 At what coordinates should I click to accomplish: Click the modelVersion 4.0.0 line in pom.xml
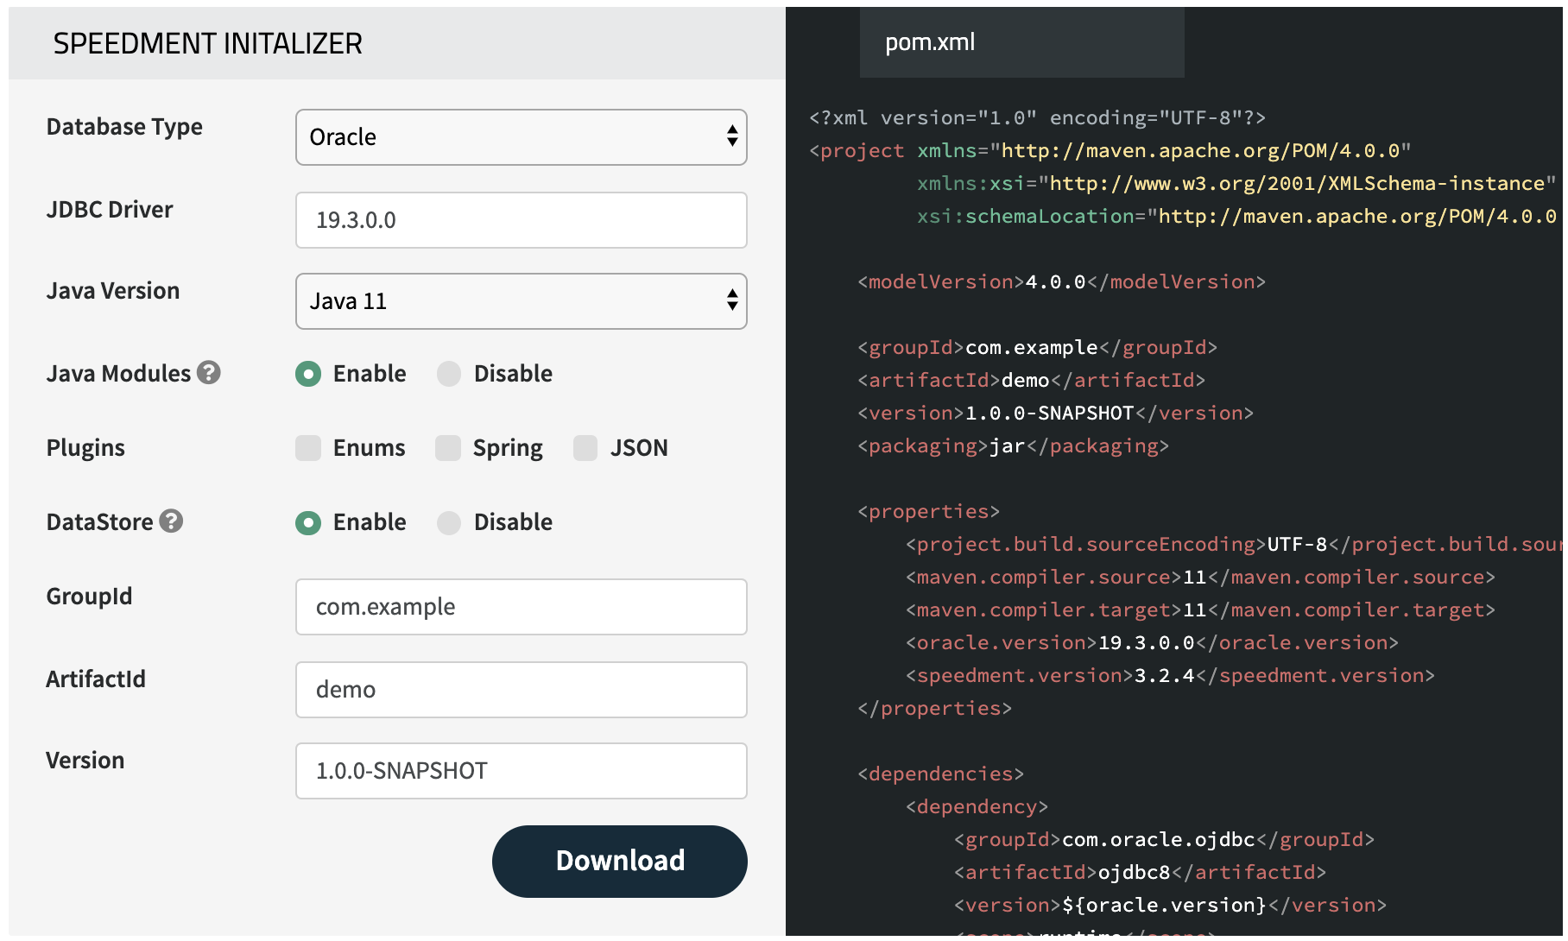click(1061, 282)
